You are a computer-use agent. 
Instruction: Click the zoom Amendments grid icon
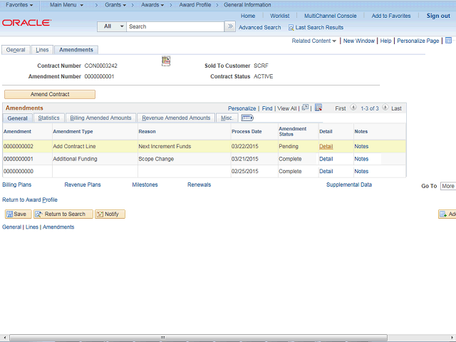305,108
